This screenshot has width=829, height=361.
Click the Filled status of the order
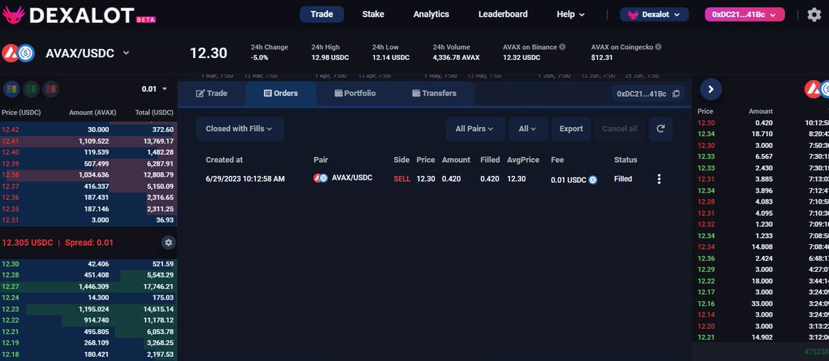(x=623, y=179)
